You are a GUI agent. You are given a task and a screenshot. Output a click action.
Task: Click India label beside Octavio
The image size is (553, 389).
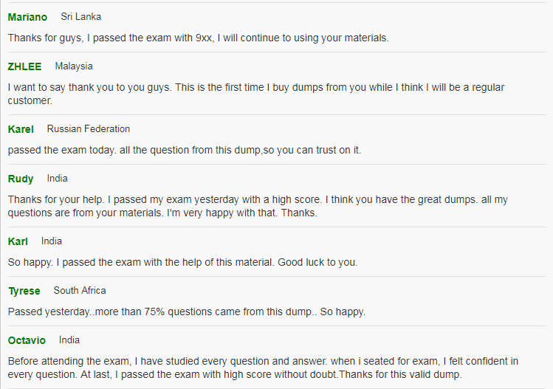[x=69, y=340]
